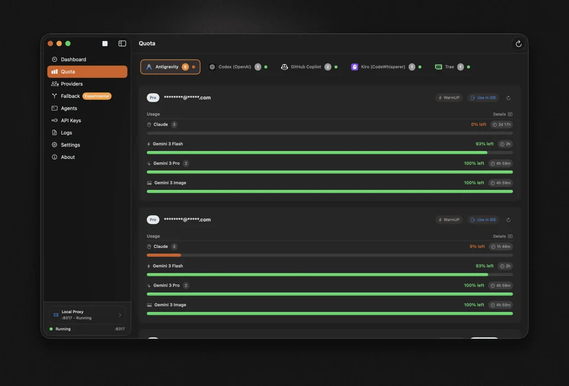The width and height of the screenshot is (569, 386).
Task: Click the white stop square icon
Action: 105,43
